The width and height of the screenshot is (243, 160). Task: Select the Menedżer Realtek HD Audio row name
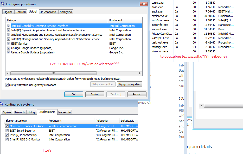point(27,126)
